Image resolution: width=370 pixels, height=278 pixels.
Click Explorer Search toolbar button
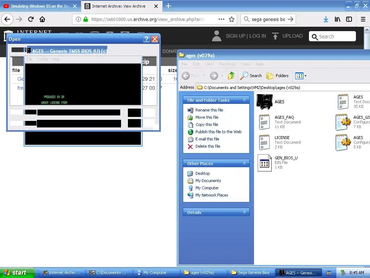[x=251, y=76]
